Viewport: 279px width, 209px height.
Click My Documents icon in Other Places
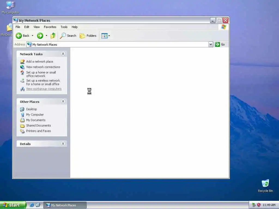click(22, 120)
